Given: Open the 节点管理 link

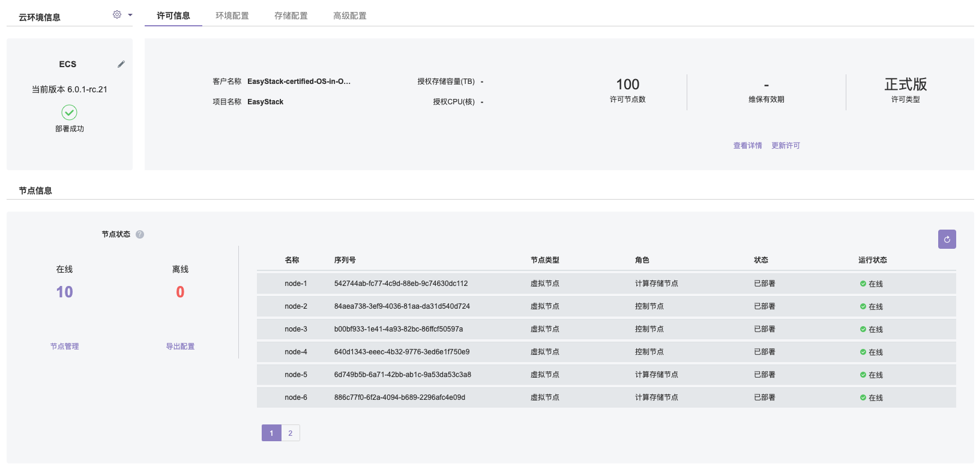Looking at the screenshot, I should point(64,347).
